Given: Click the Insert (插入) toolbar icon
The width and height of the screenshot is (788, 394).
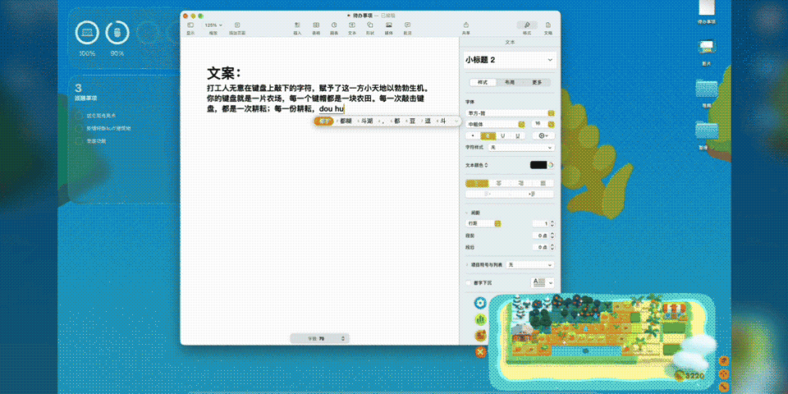Looking at the screenshot, I should tap(297, 26).
